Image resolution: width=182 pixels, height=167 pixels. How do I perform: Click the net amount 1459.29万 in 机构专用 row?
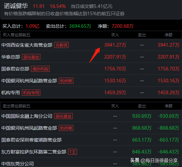click(x=168, y=93)
